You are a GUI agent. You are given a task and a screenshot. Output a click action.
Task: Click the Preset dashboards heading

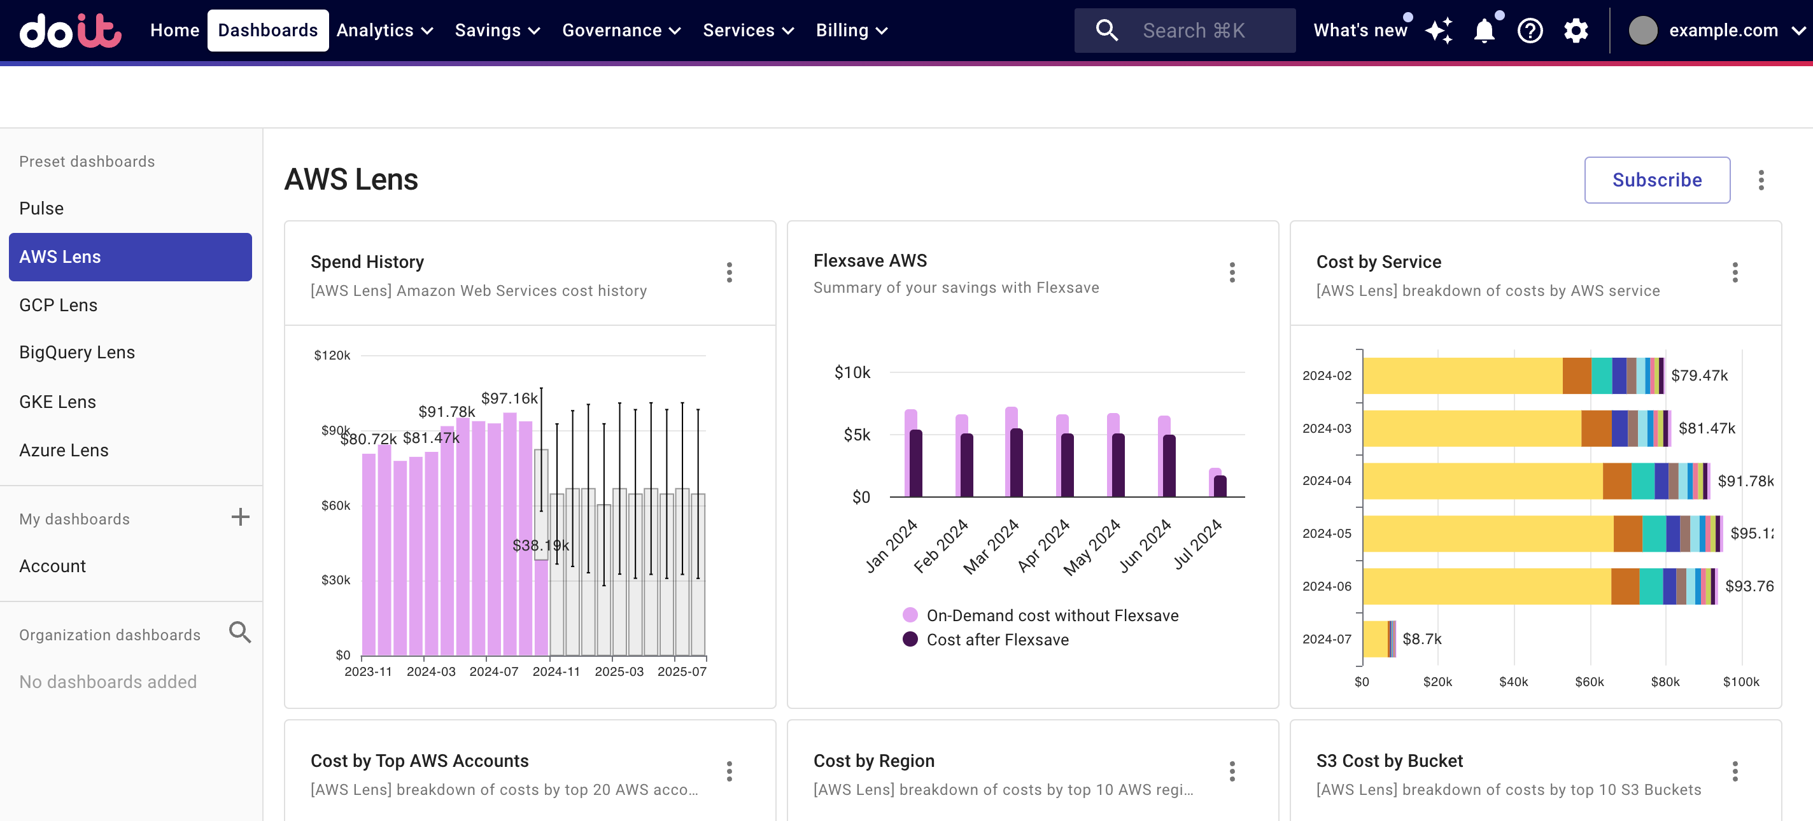[87, 162]
